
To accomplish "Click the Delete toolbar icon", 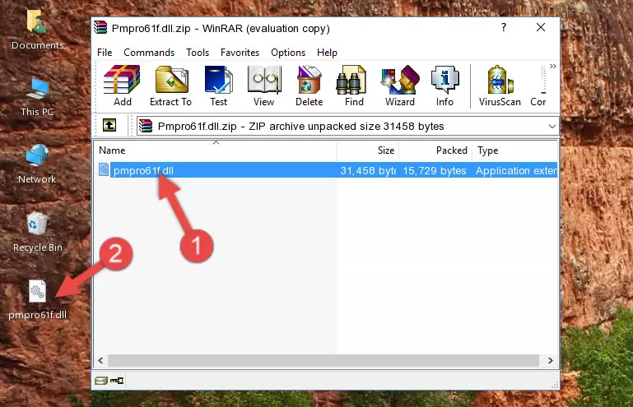I will [310, 86].
